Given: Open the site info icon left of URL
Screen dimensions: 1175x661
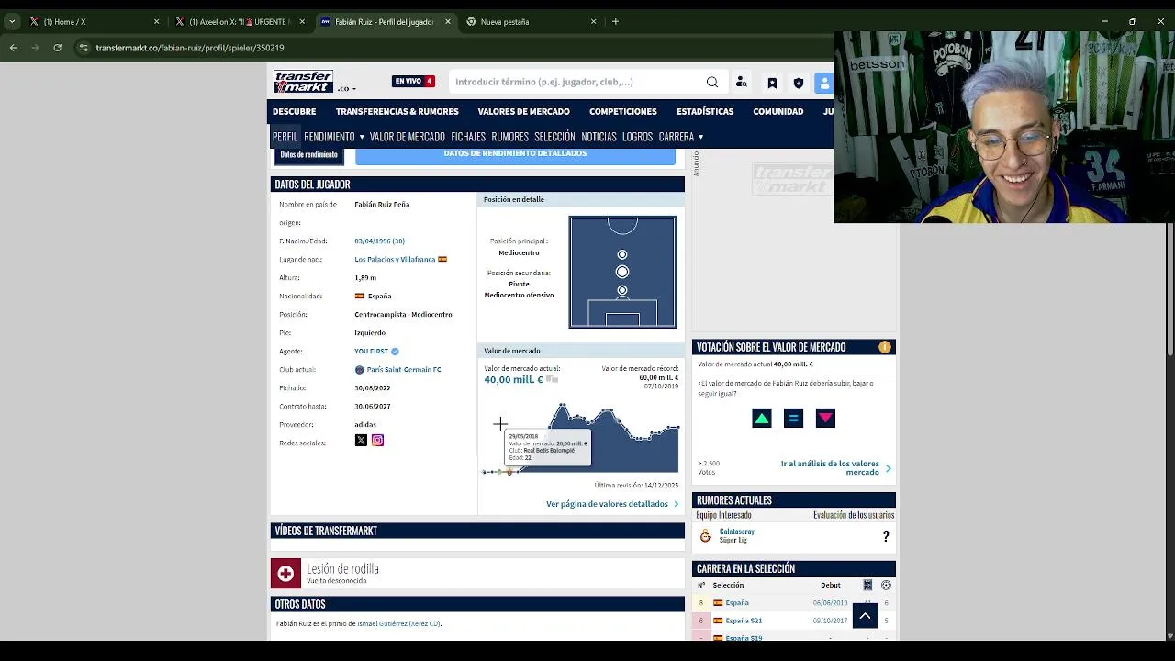Looking at the screenshot, I should point(84,48).
